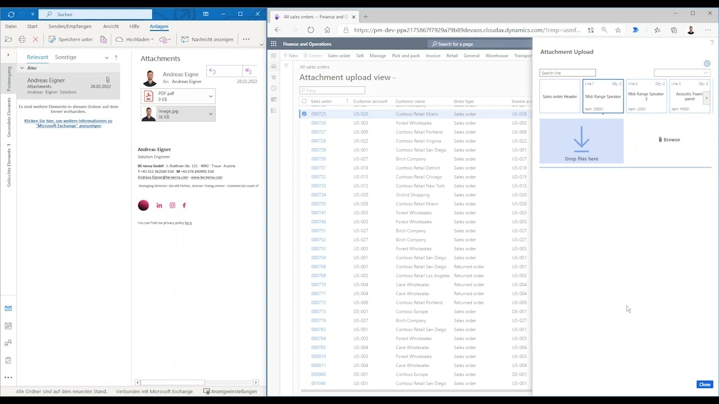Screen dimensions: 719x404
Task: Click the Search line field in Attachment Upload
Action: click(x=567, y=73)
